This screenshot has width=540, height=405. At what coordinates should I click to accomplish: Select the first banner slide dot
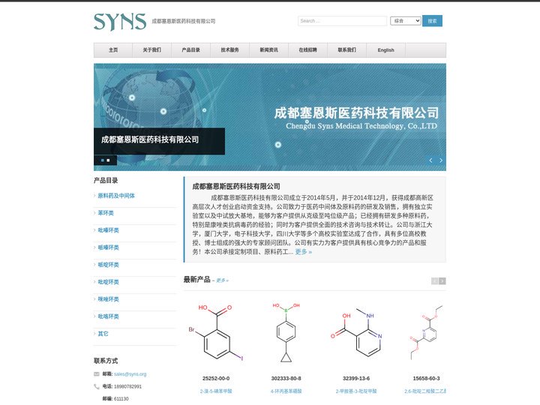(102, 160)
